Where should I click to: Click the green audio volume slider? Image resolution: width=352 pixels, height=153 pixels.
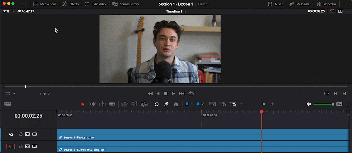[x=323, y=104]
